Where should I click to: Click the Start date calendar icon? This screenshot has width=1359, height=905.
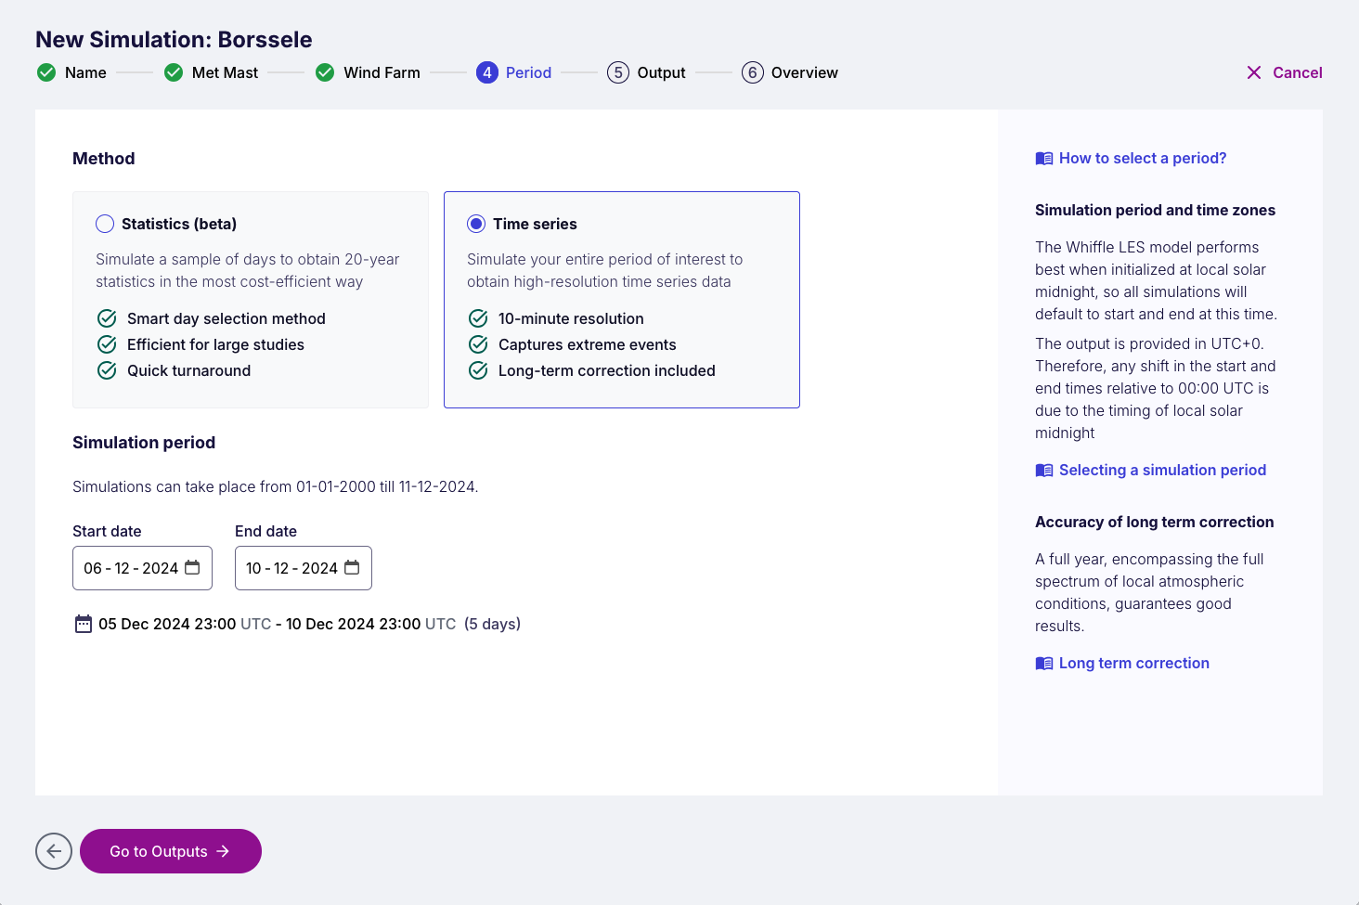pos(192,568)
